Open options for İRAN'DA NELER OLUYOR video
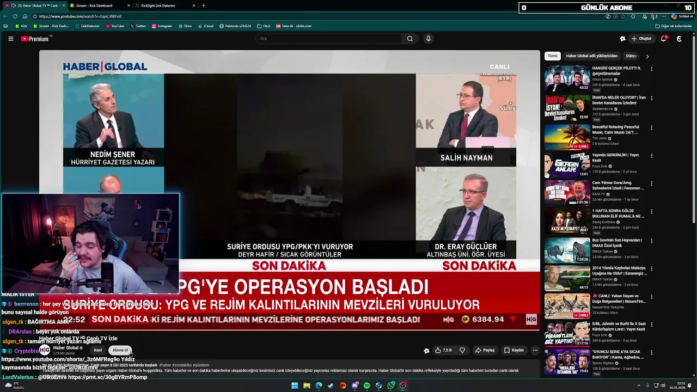The image size is (697, 392). (651, 98)
